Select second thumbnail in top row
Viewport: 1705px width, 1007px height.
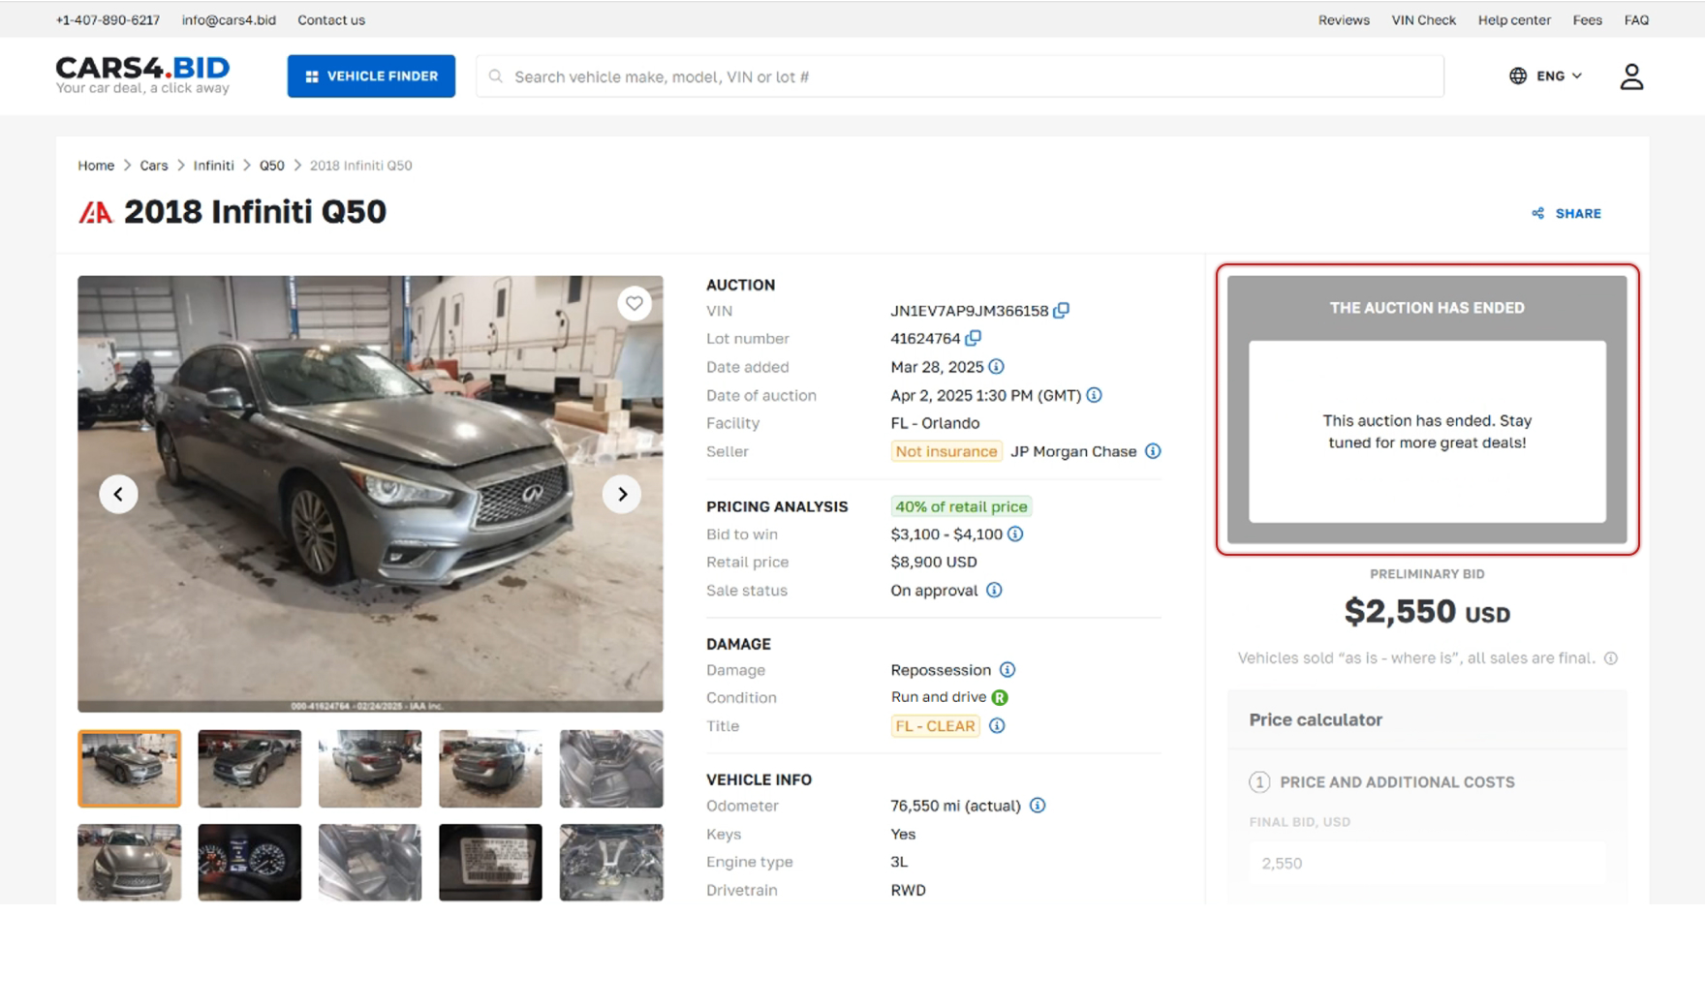[x=250, y=769]
